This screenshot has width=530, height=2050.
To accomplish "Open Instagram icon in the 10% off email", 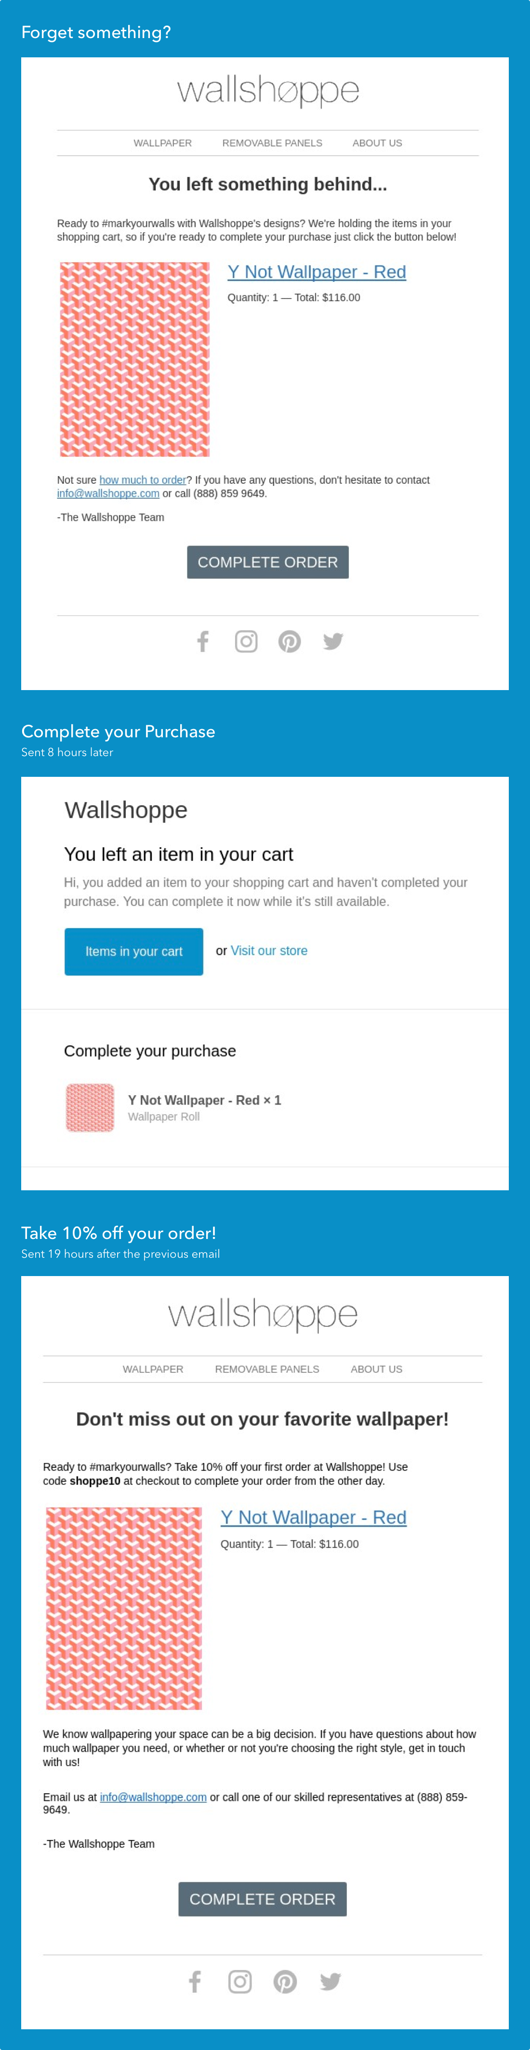I will coord(239,1982).
